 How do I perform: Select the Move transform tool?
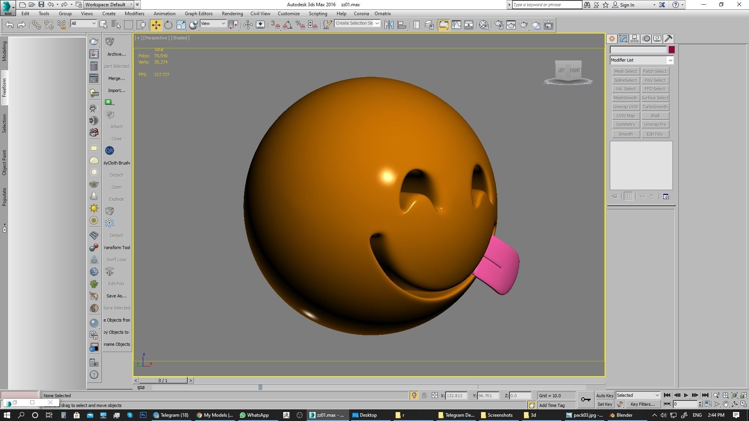coord(156,25)
